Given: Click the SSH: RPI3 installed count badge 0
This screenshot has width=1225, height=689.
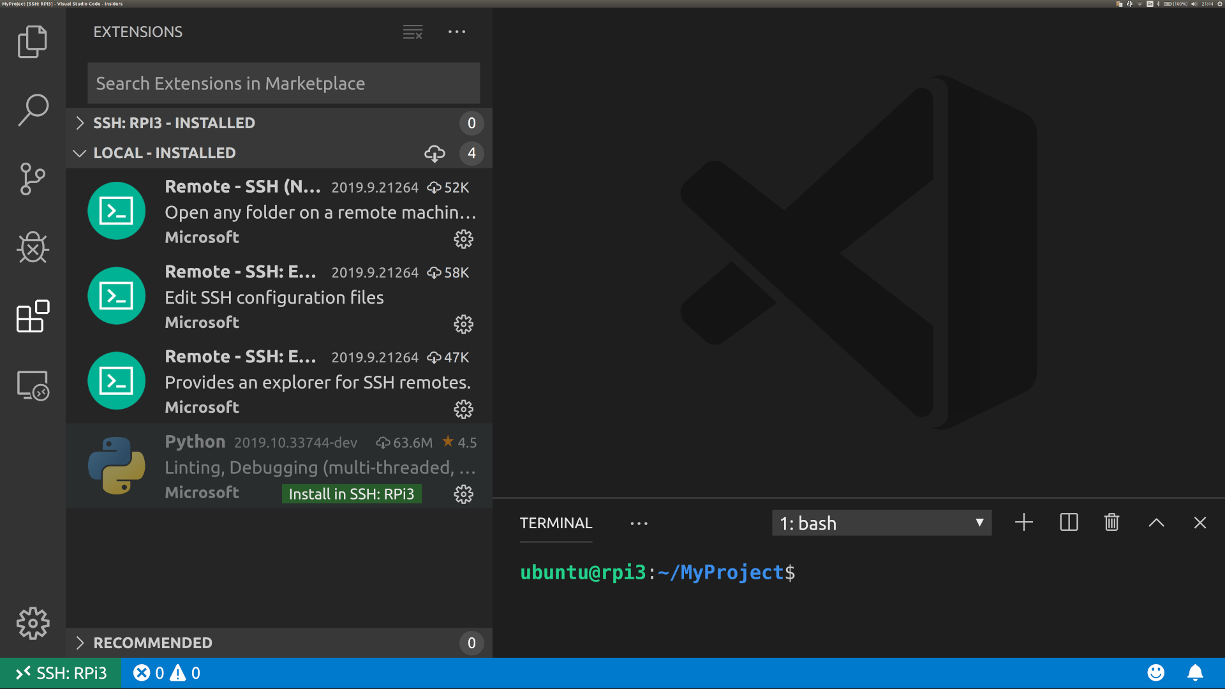Looking at the screenshot, I should [x=471, y=123].
